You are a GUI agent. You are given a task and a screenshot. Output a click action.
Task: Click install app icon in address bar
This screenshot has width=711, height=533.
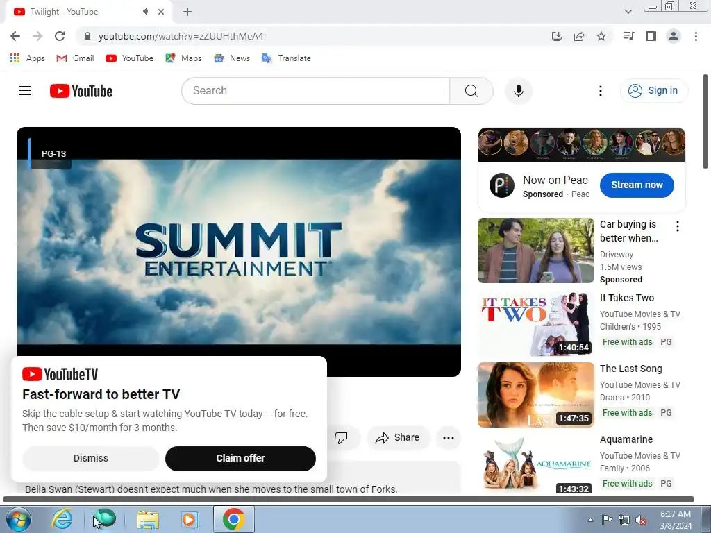pyautogui.click(x=556, y=36)
